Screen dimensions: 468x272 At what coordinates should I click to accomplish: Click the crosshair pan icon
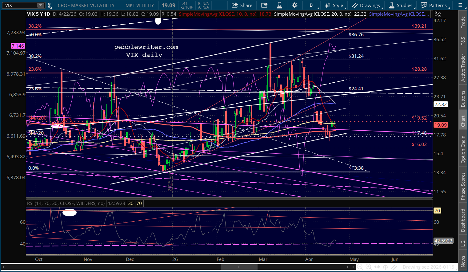tap(386, 267)
